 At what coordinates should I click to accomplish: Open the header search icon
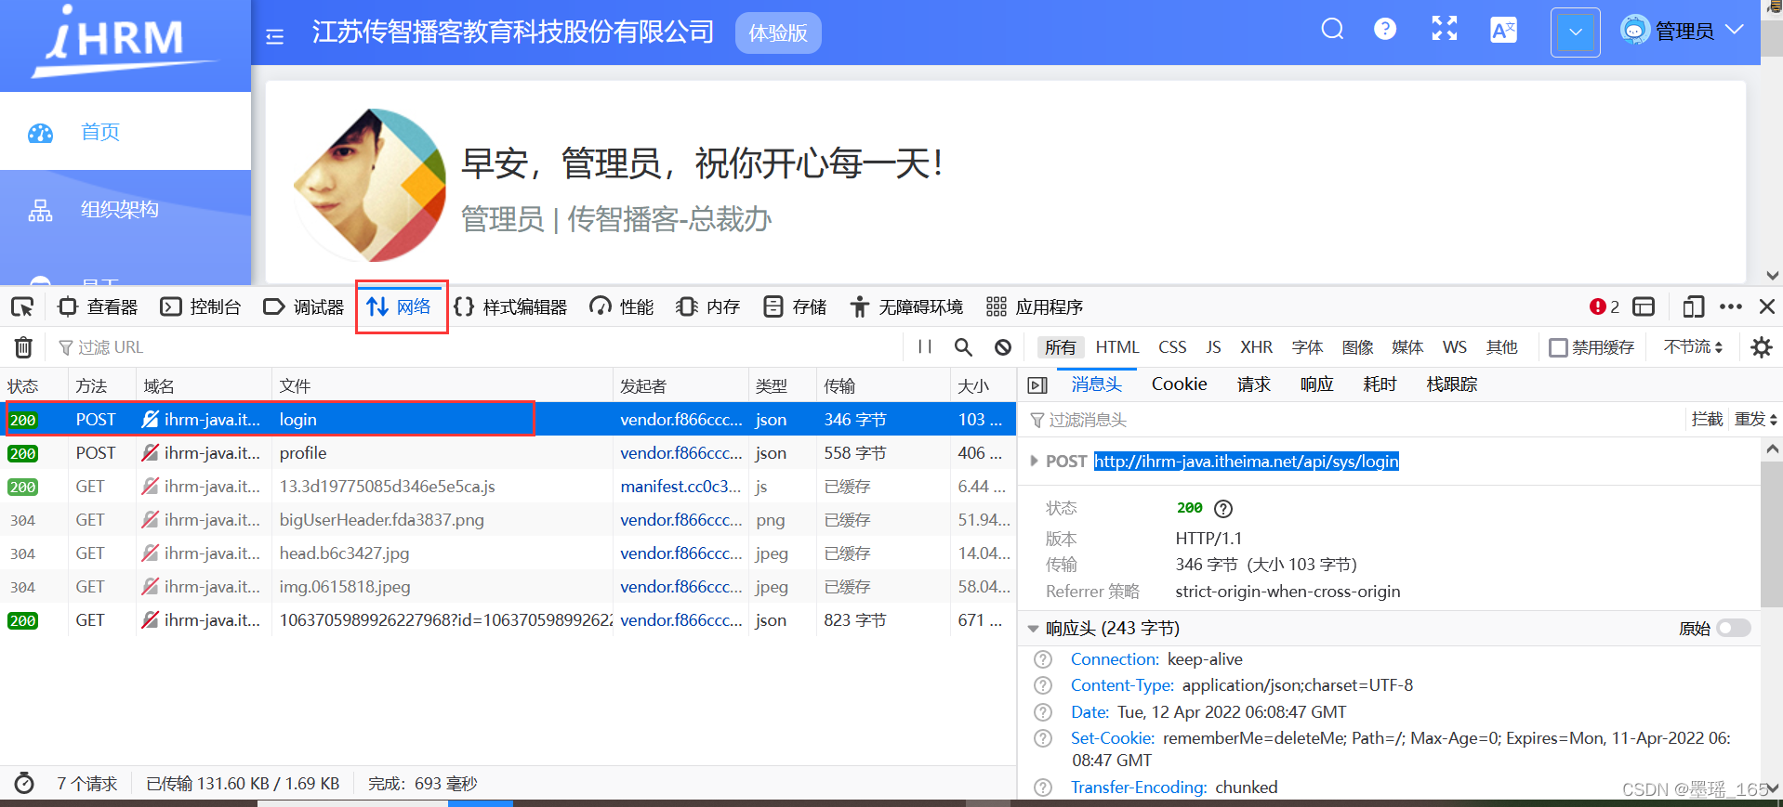coord(1332,30)
